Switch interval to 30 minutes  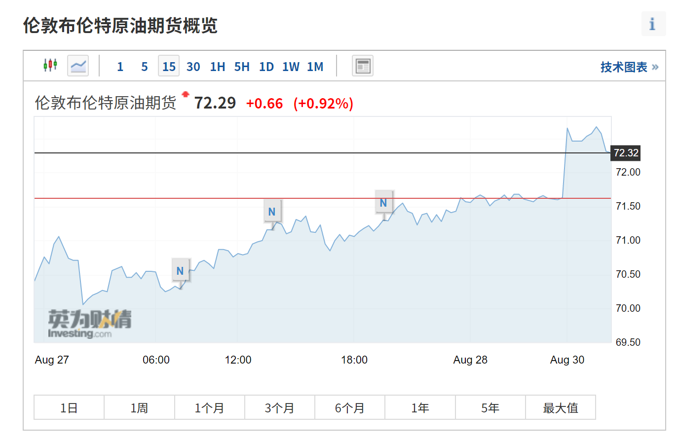click(x=193, y=67)
